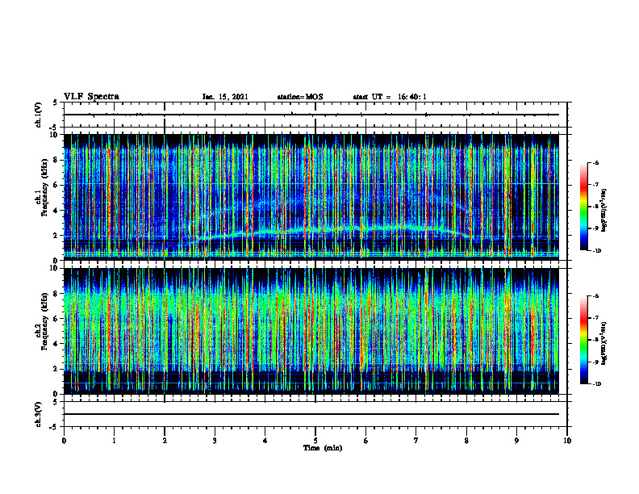Click the "-6" label on ch.1 color bar
Viewport: 639px width, 494px height.
click(x=595, y=163)
